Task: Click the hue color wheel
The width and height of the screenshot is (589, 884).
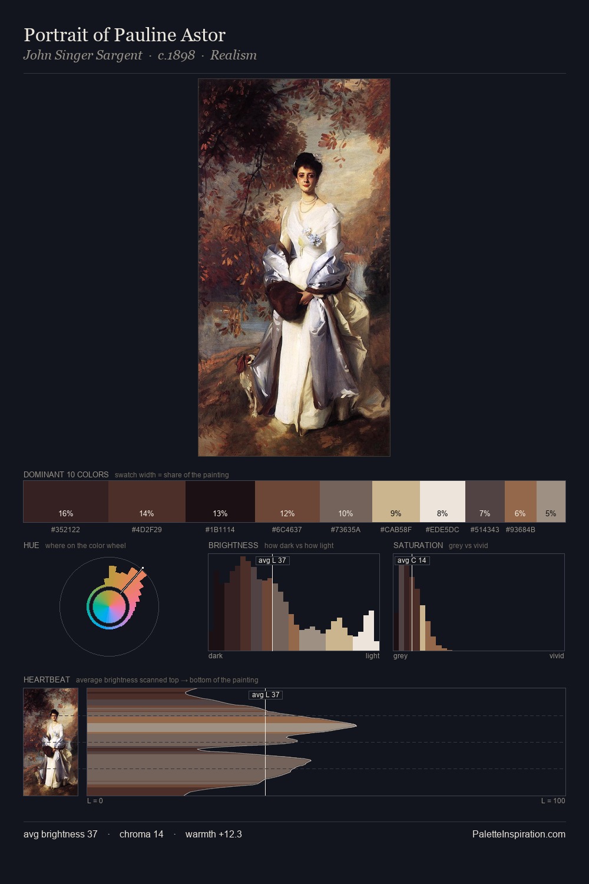Action: coord(109,606)
